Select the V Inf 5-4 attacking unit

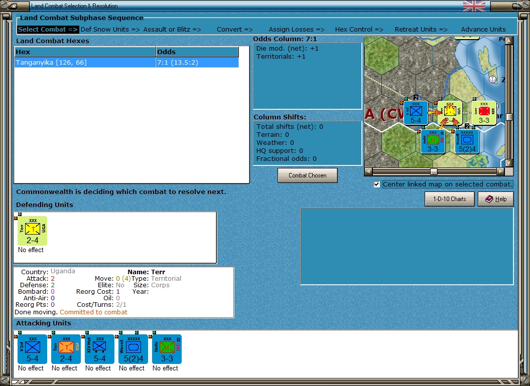pos(32,349)
